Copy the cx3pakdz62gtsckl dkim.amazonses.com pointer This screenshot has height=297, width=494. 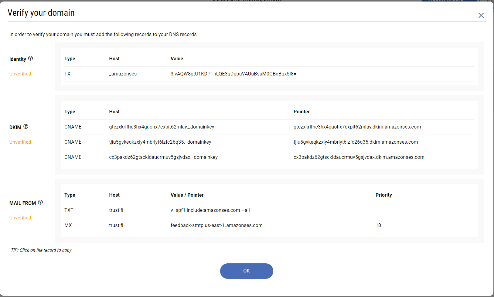coord(359,157)
